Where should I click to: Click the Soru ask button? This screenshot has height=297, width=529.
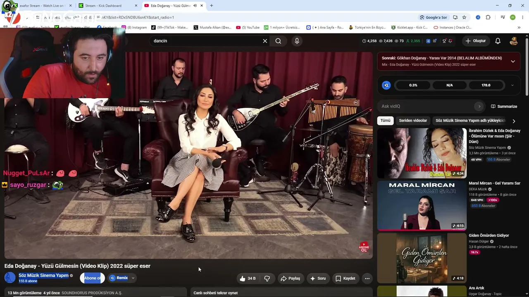coord(318,278)
